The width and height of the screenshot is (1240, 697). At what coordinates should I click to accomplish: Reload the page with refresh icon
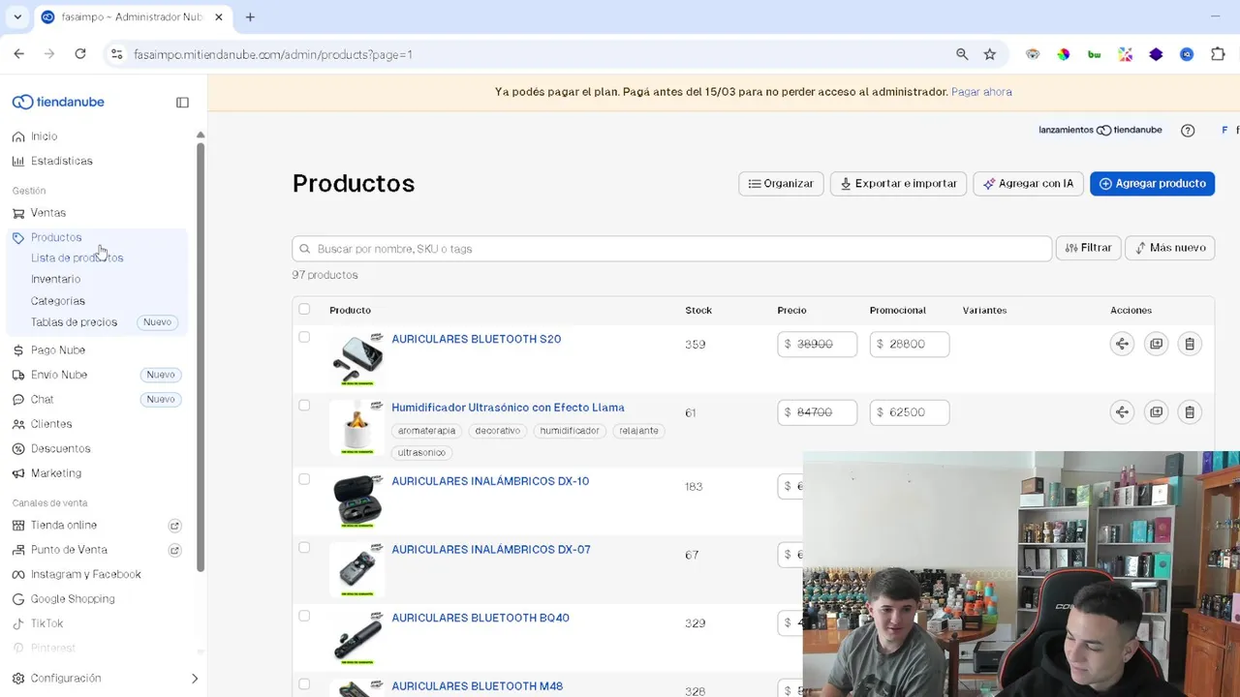pyautogui.click(x=80, y=54)
